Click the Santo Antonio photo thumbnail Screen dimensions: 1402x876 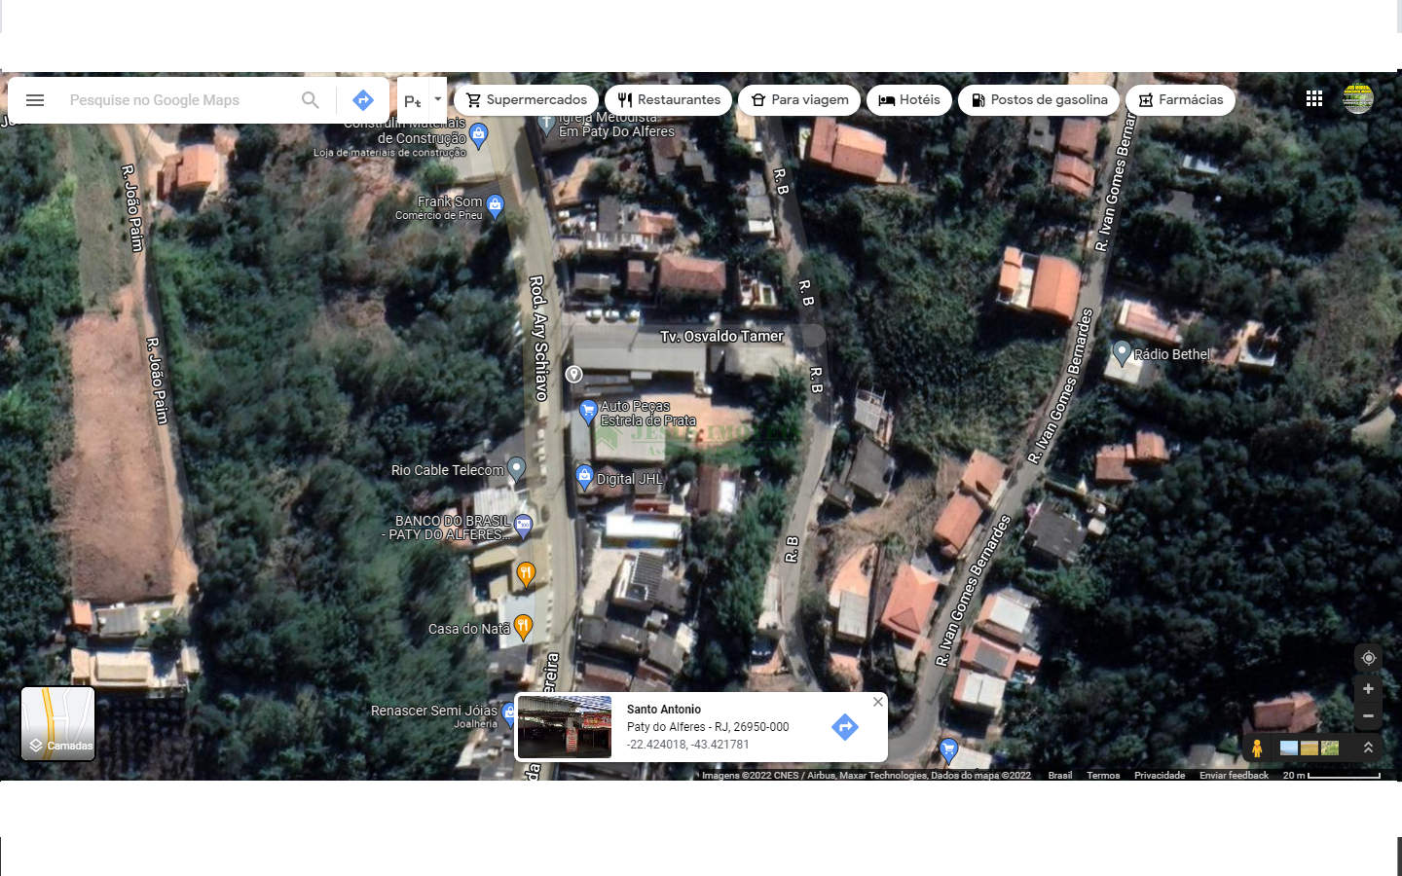click(565, 727)
